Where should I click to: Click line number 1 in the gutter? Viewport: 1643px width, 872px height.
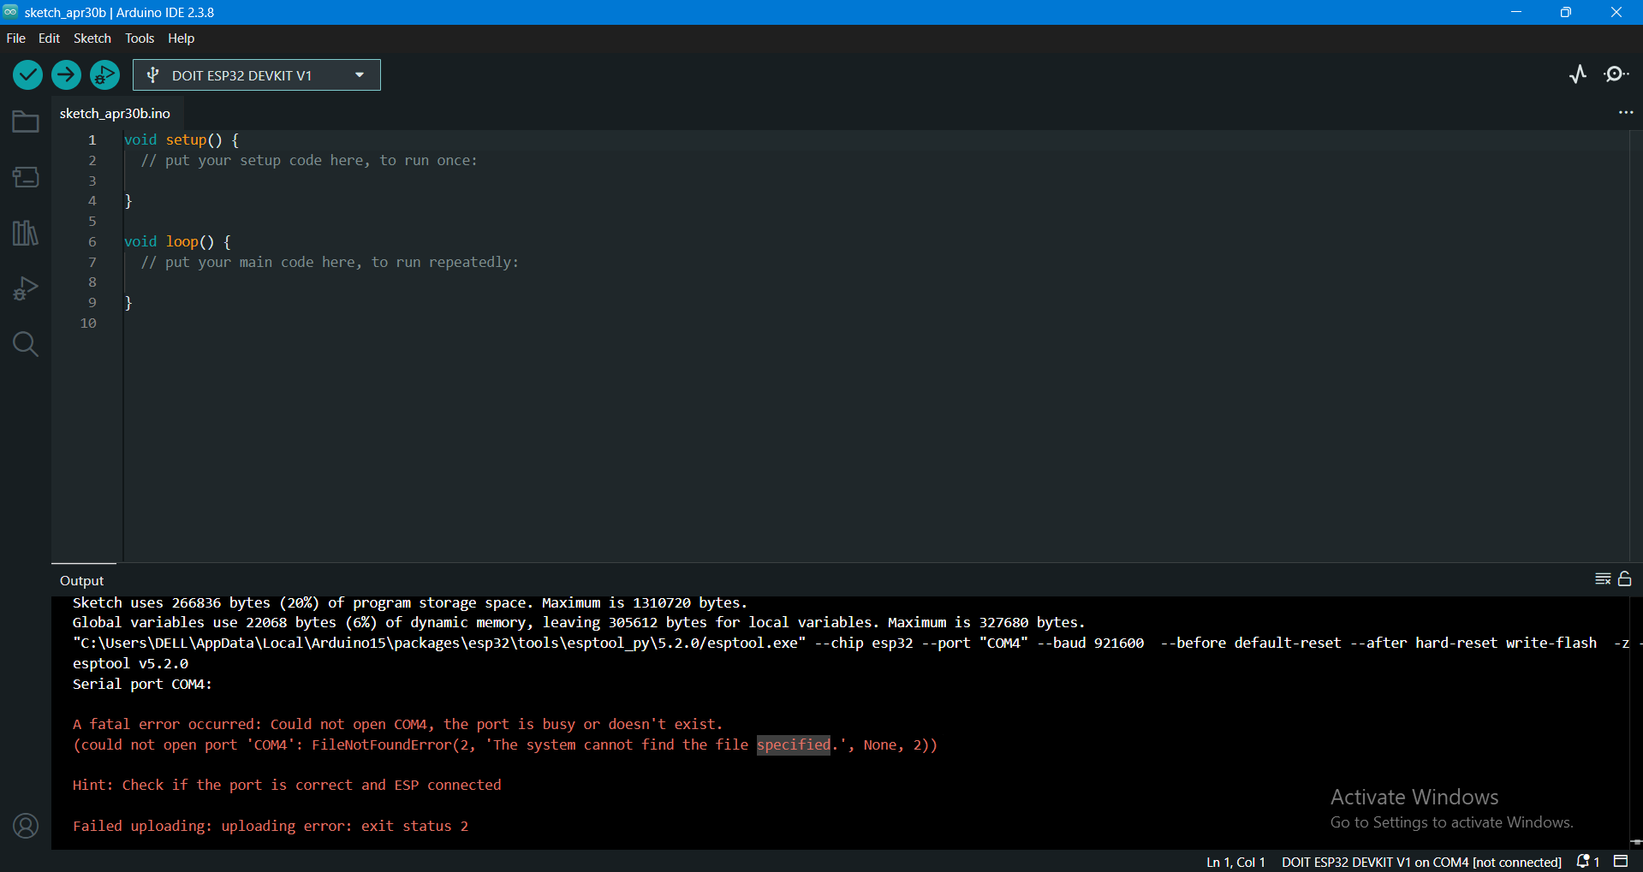[92, 140]
